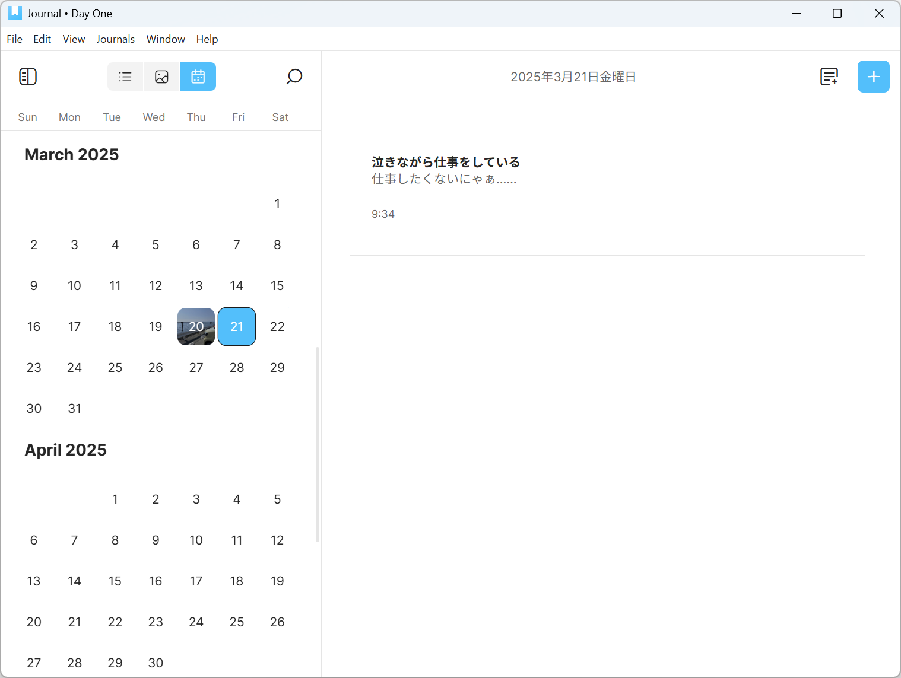
Task: Maximize the Day One window
Action: point(837,13)
